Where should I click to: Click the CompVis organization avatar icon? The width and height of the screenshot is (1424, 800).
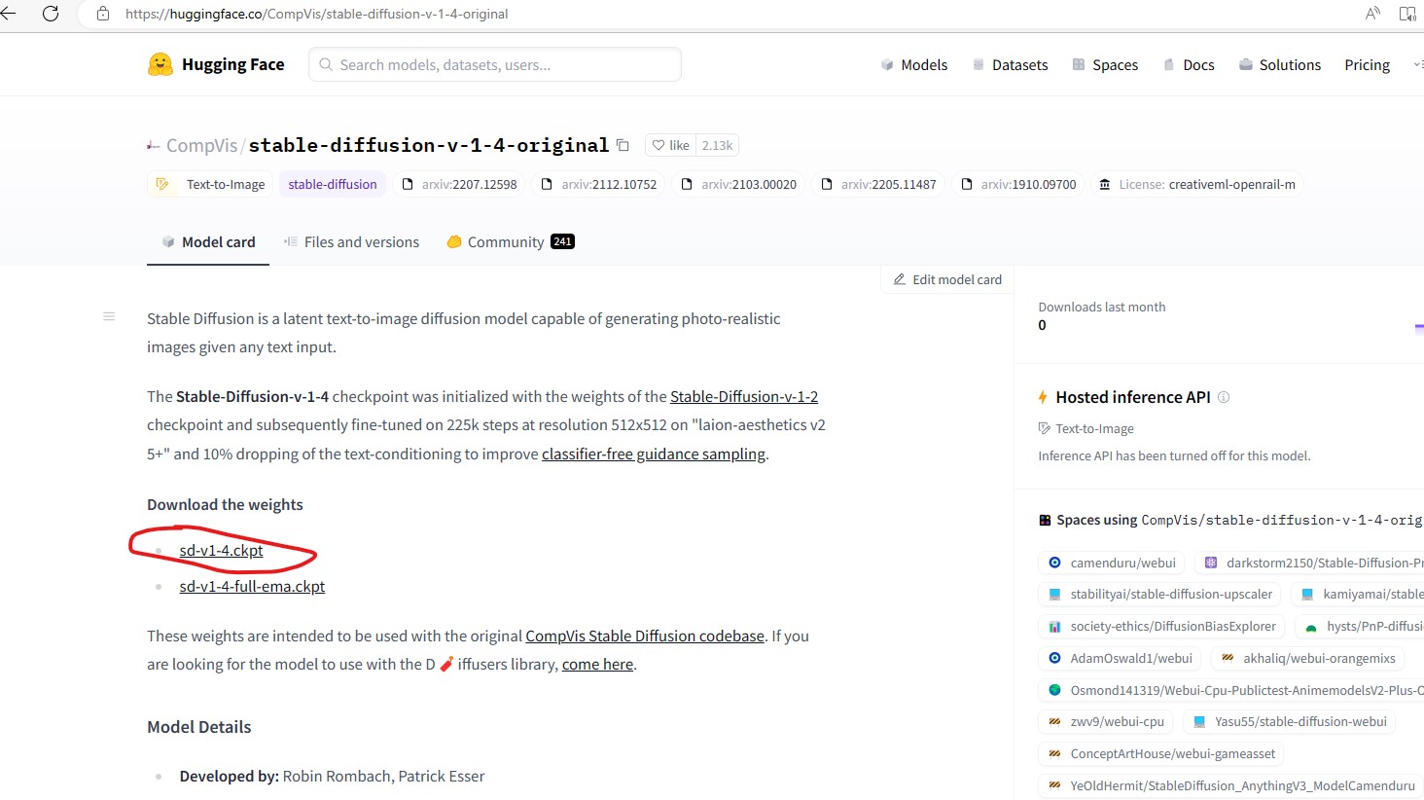tap(154, 146)
